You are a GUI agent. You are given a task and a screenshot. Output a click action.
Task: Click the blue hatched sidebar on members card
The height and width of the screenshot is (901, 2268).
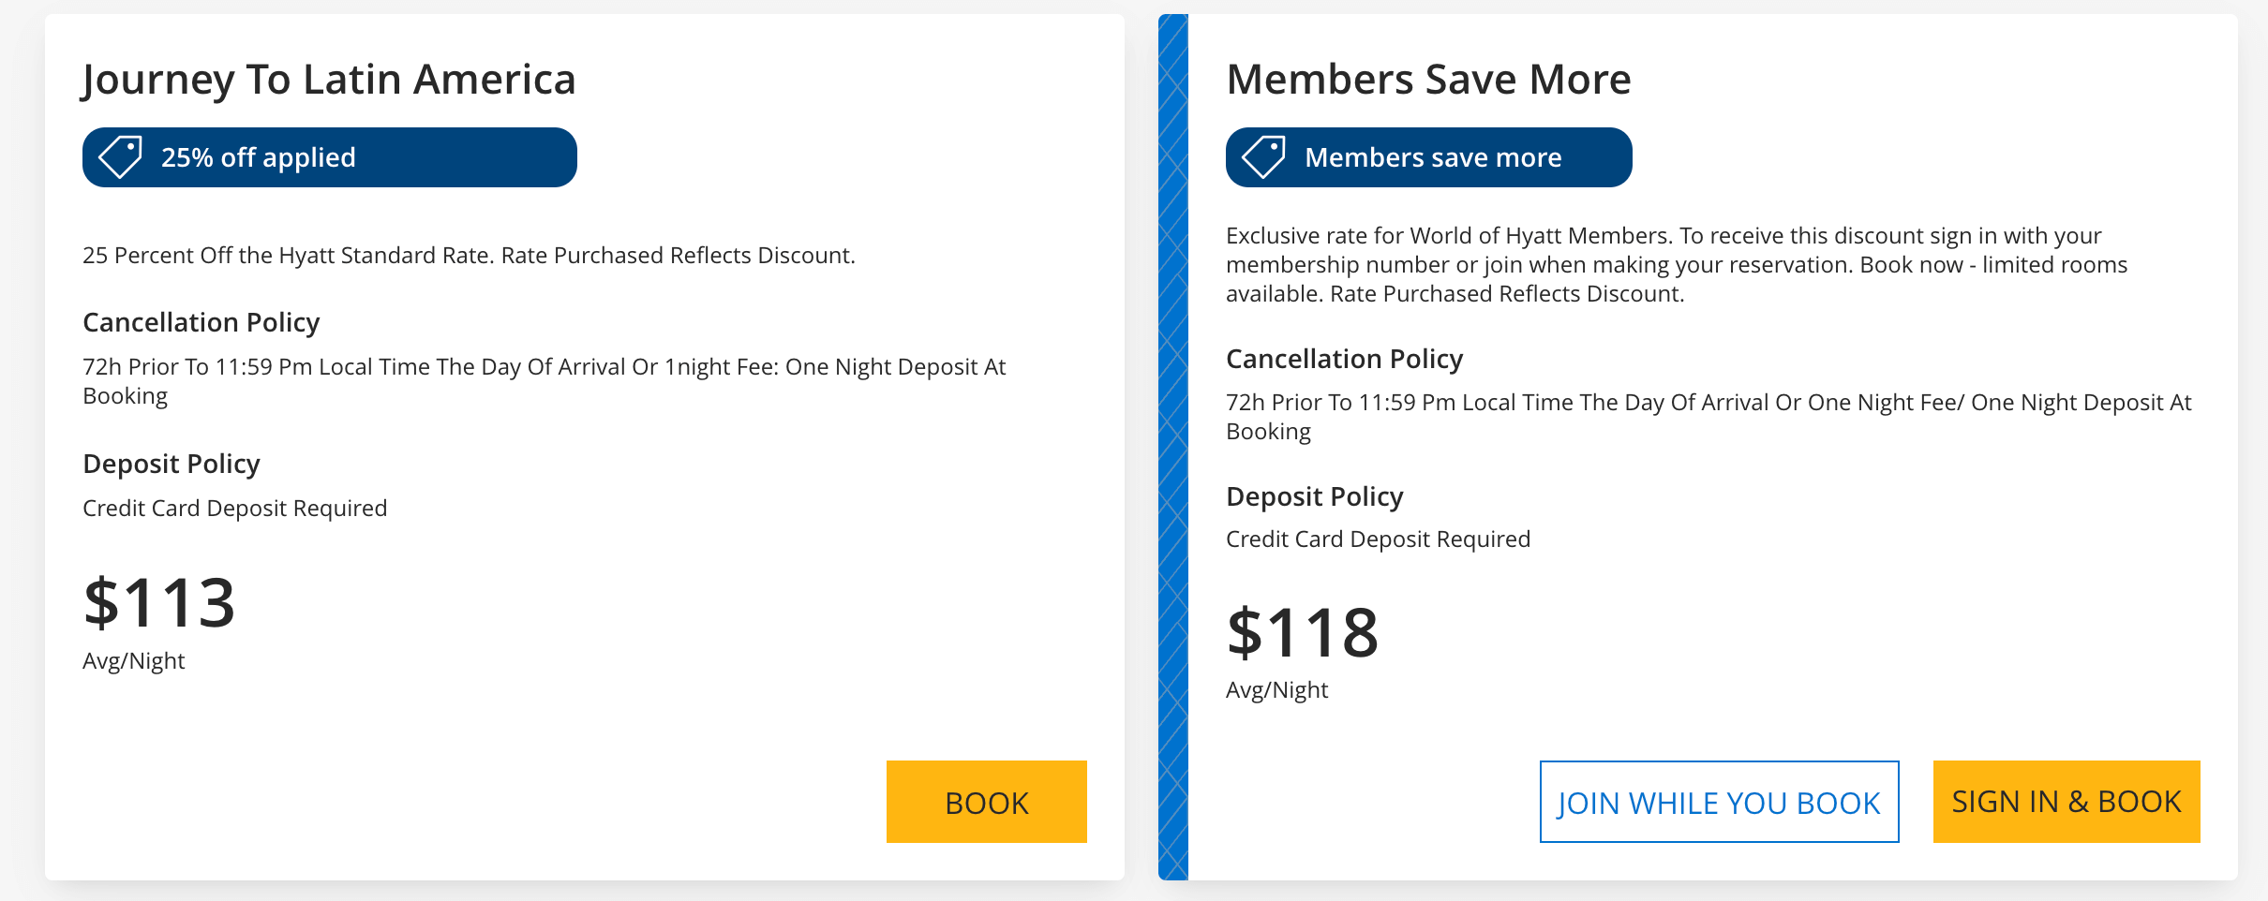point(1172,450)
